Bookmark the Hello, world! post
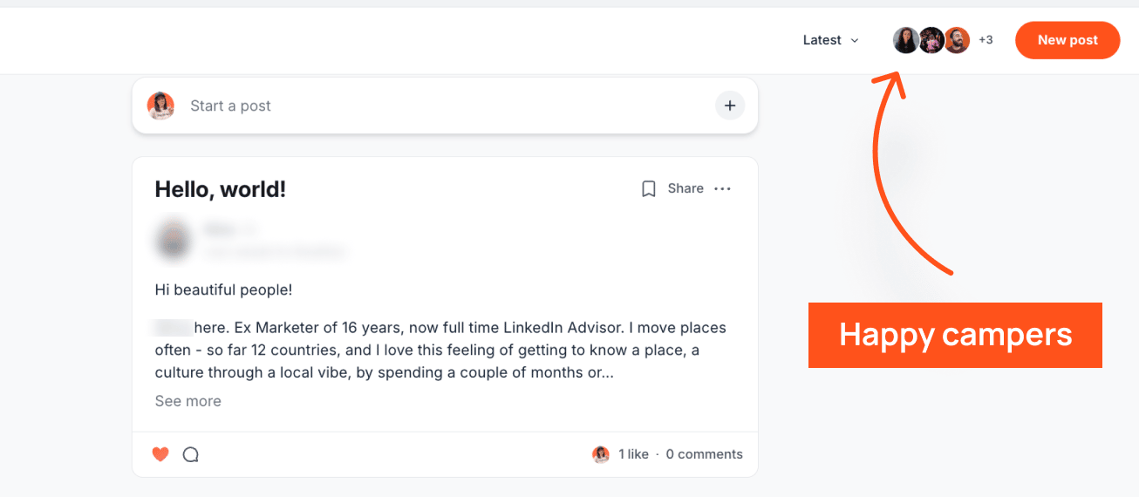This screenshot has width=1139, height=497. (649, 188)
